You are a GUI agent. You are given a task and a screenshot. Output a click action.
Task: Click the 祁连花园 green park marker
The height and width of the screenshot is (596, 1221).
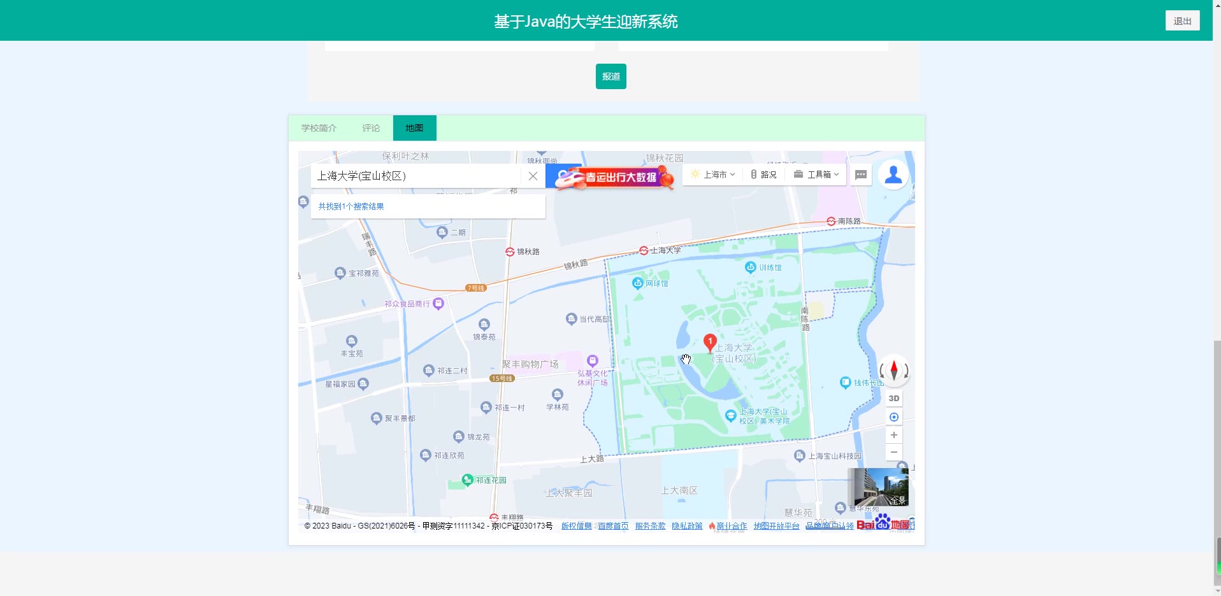pos(468,479)
